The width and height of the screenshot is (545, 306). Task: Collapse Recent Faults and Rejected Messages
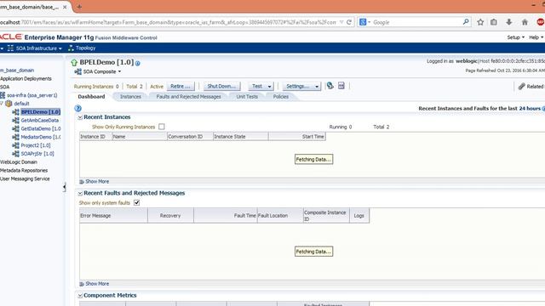click(x=80, y=193)
